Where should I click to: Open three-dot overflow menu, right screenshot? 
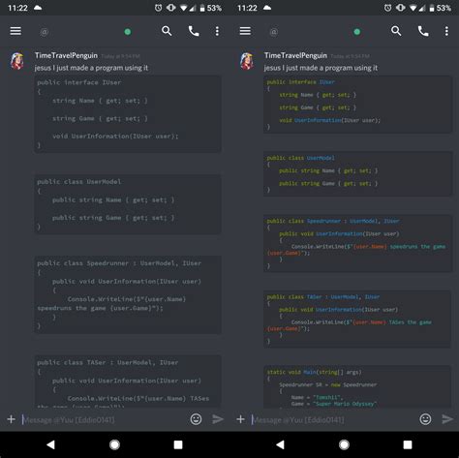(446, 31)
